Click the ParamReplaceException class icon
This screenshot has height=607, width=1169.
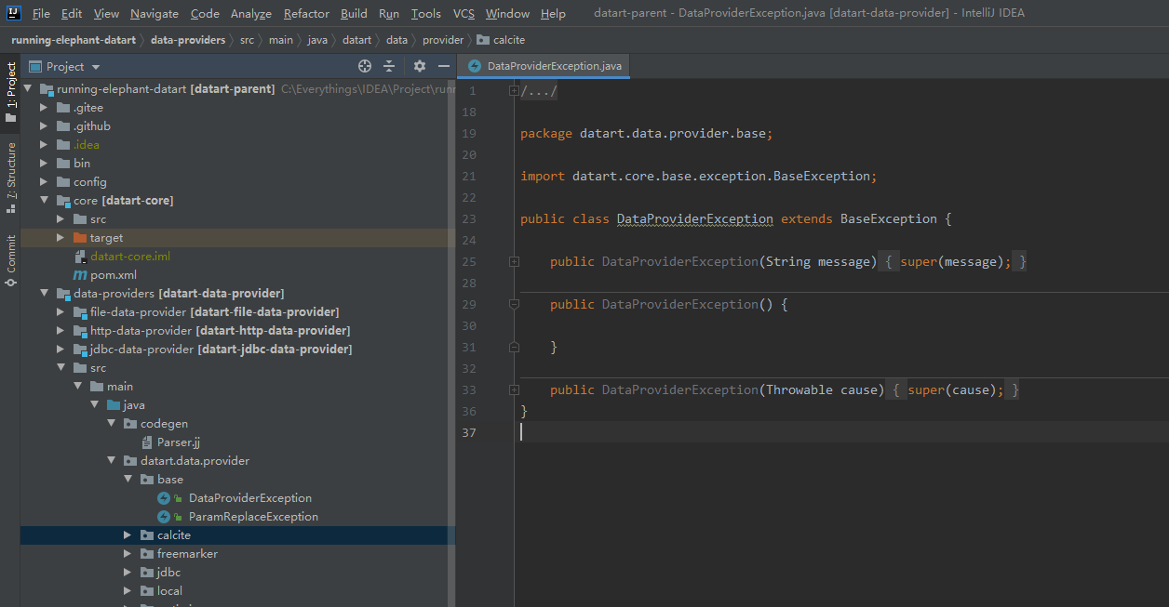[x=164, y=517]
